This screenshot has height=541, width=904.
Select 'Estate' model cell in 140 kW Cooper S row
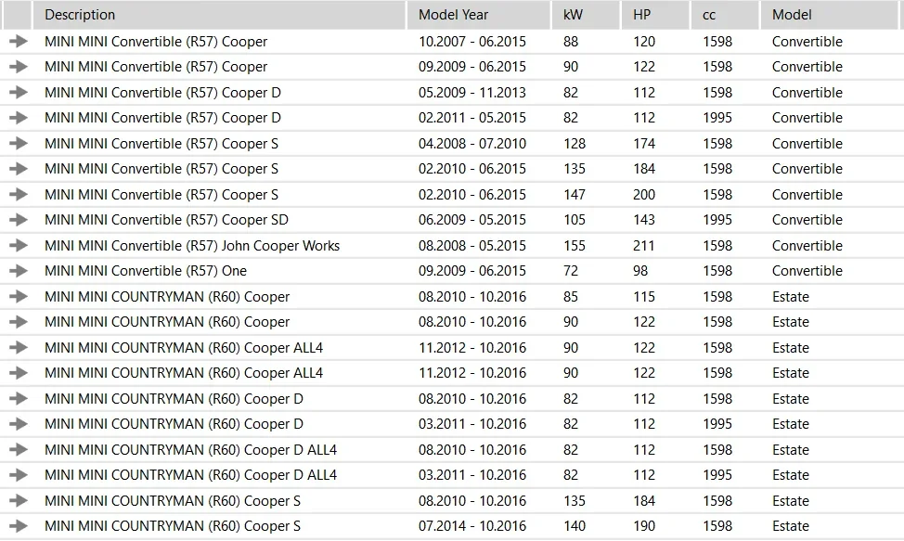[791, 526]
